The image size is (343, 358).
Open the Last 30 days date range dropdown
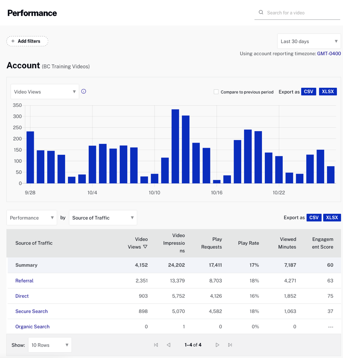(x=309, y=41)
